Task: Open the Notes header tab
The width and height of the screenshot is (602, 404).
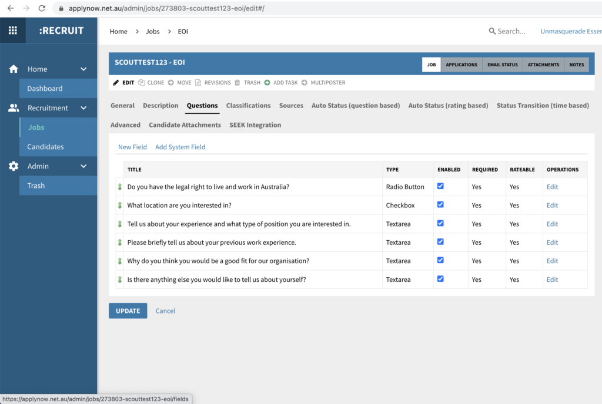Action: [576, 65]
